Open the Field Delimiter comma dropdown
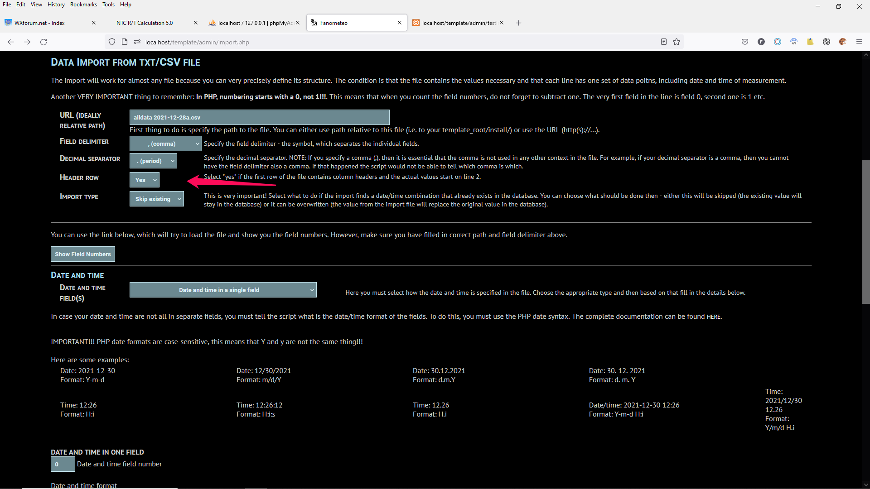The height and width of the screenshot is (489, 870). [x=165, y=144]
